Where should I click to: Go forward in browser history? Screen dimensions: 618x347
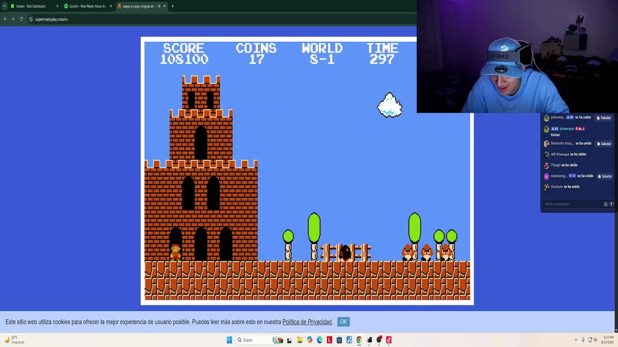(13, 19)
